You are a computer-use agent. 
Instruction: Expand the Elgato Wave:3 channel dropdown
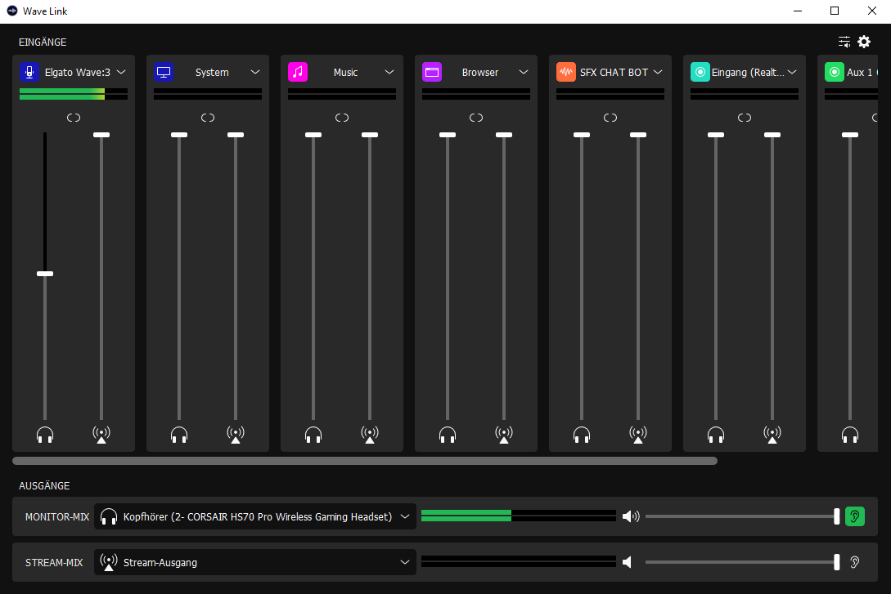coord(121,72)
